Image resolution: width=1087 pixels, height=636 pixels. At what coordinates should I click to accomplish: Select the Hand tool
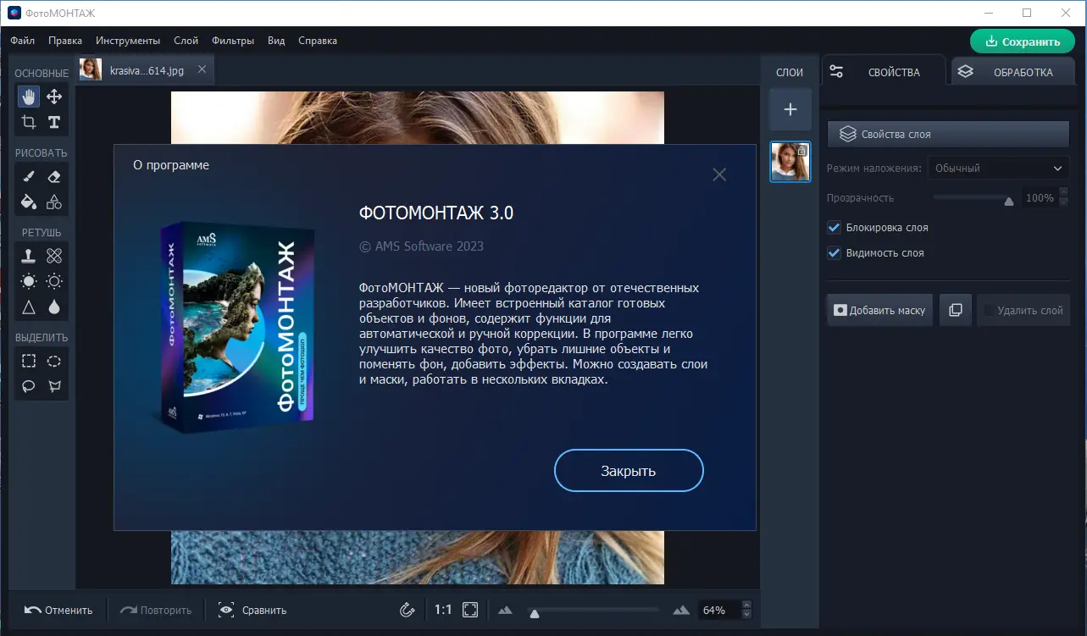[x=28, y=97]
